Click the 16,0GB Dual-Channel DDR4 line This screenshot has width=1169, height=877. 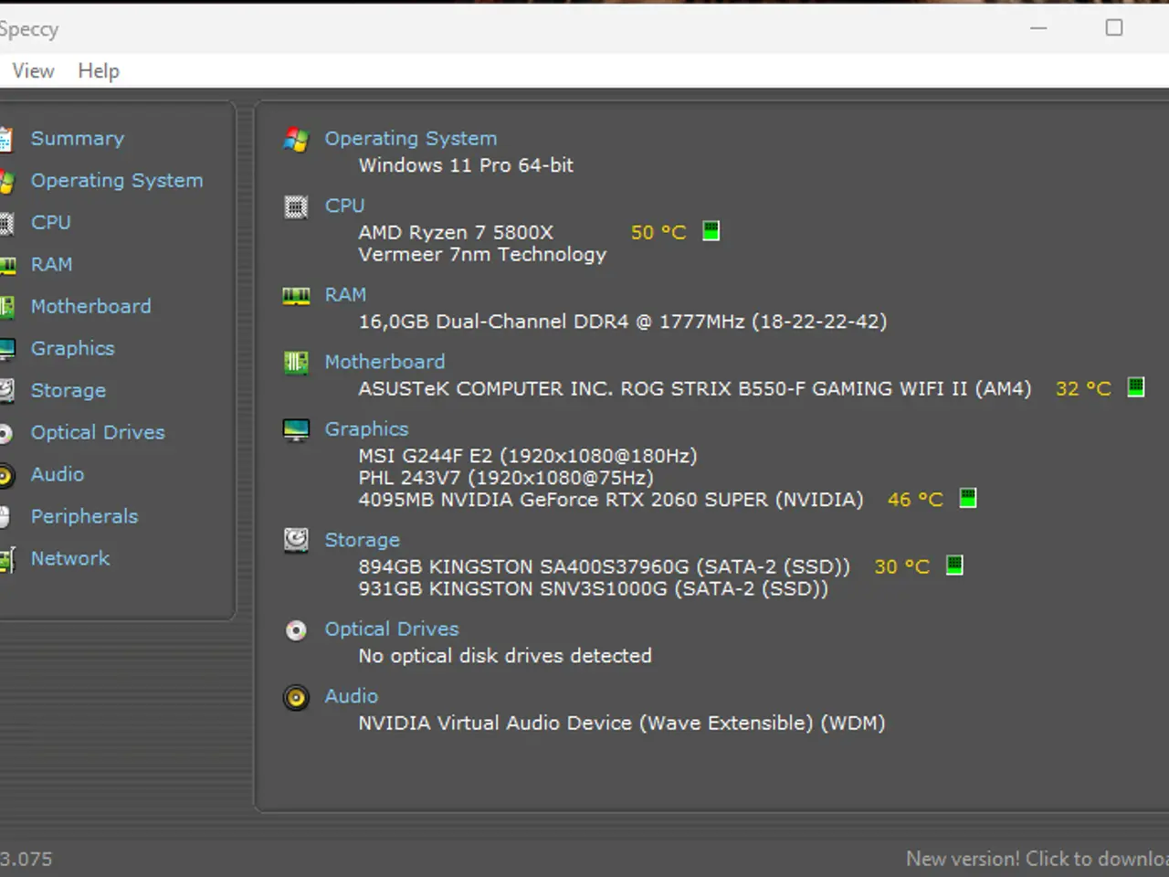tap(623, 322)
